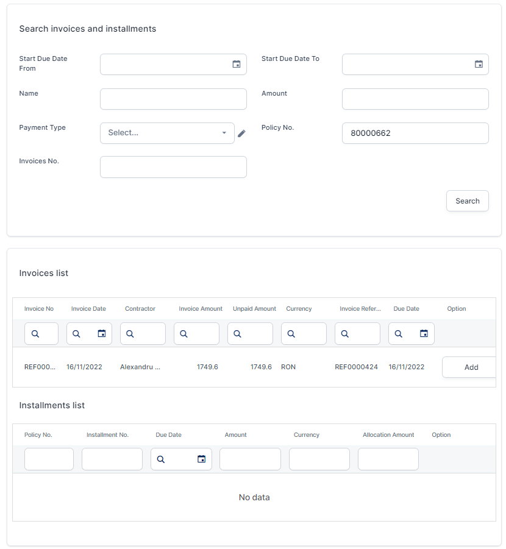The image size is (506, 549).
Task: Open calendar for Start Due Date To
Action: (479, 64)
